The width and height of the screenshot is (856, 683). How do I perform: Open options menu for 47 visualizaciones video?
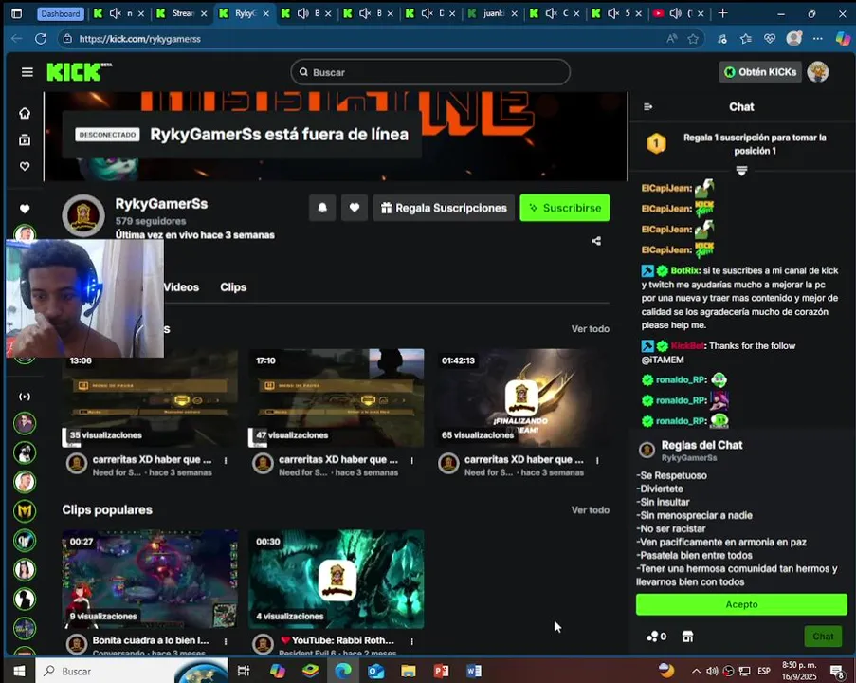click(x=411, y=461)
